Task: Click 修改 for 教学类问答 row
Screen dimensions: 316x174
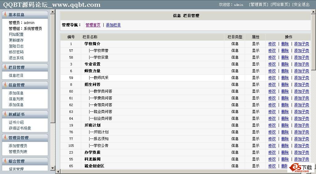Action: tap(272, 91)
